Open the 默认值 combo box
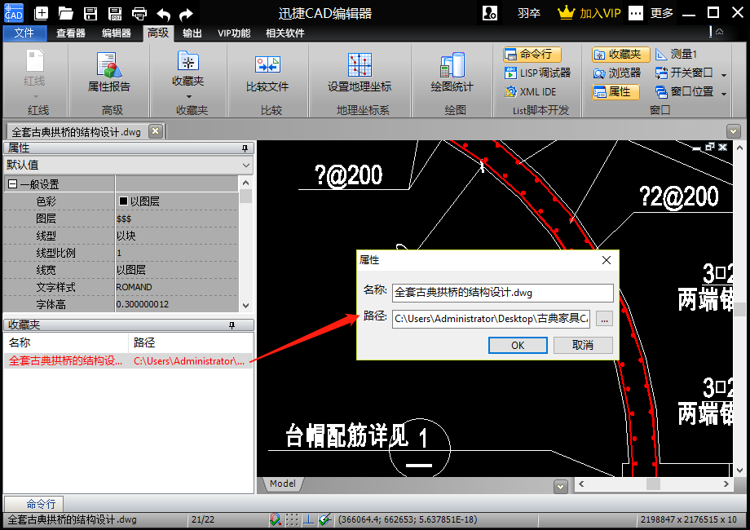 point(128,165)
